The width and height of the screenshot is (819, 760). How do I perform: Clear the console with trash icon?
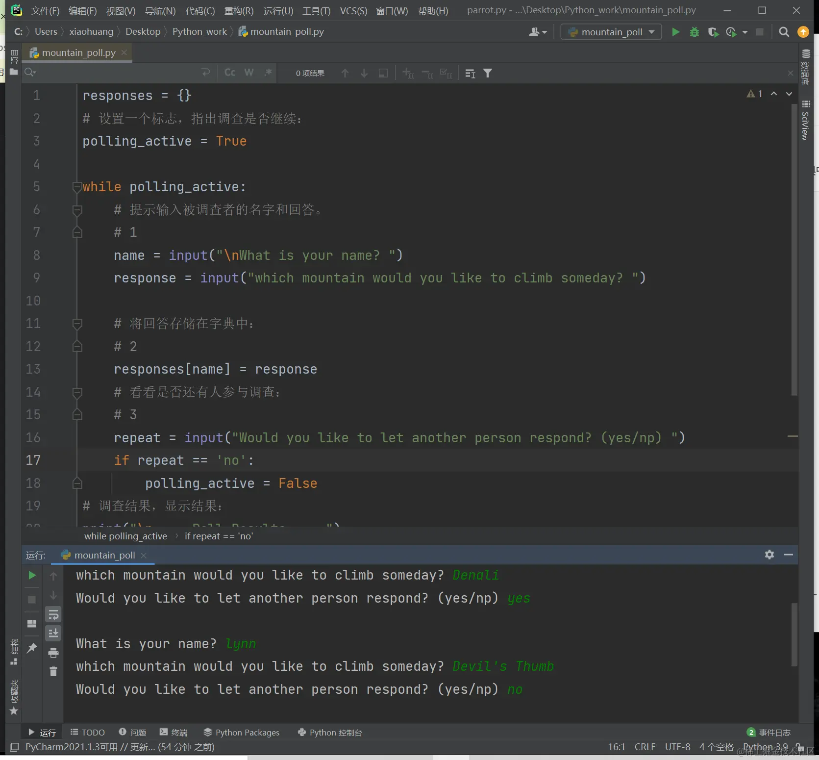(x=53, y=671)
